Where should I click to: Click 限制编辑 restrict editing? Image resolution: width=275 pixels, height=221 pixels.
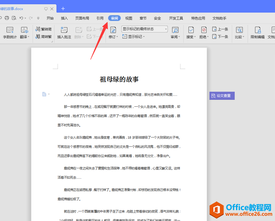pos(257,33)
